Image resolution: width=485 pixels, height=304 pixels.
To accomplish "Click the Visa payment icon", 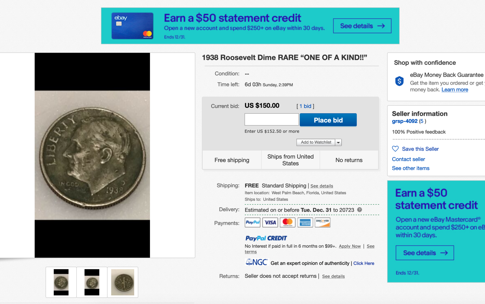I will [270, 222].
